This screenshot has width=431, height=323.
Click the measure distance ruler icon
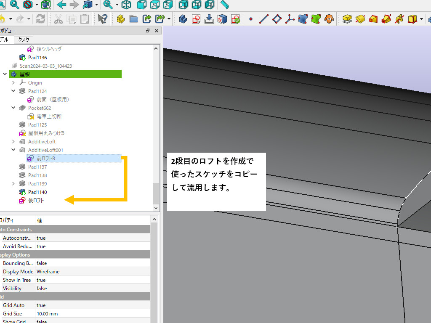tap(224, 5)
